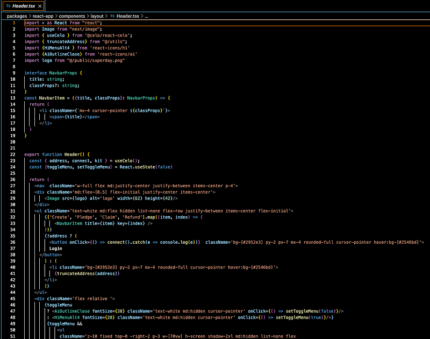This screenshot has width=430, height=339.
Task: Close the Header.tsx editor tab
Action: [40, 6]
